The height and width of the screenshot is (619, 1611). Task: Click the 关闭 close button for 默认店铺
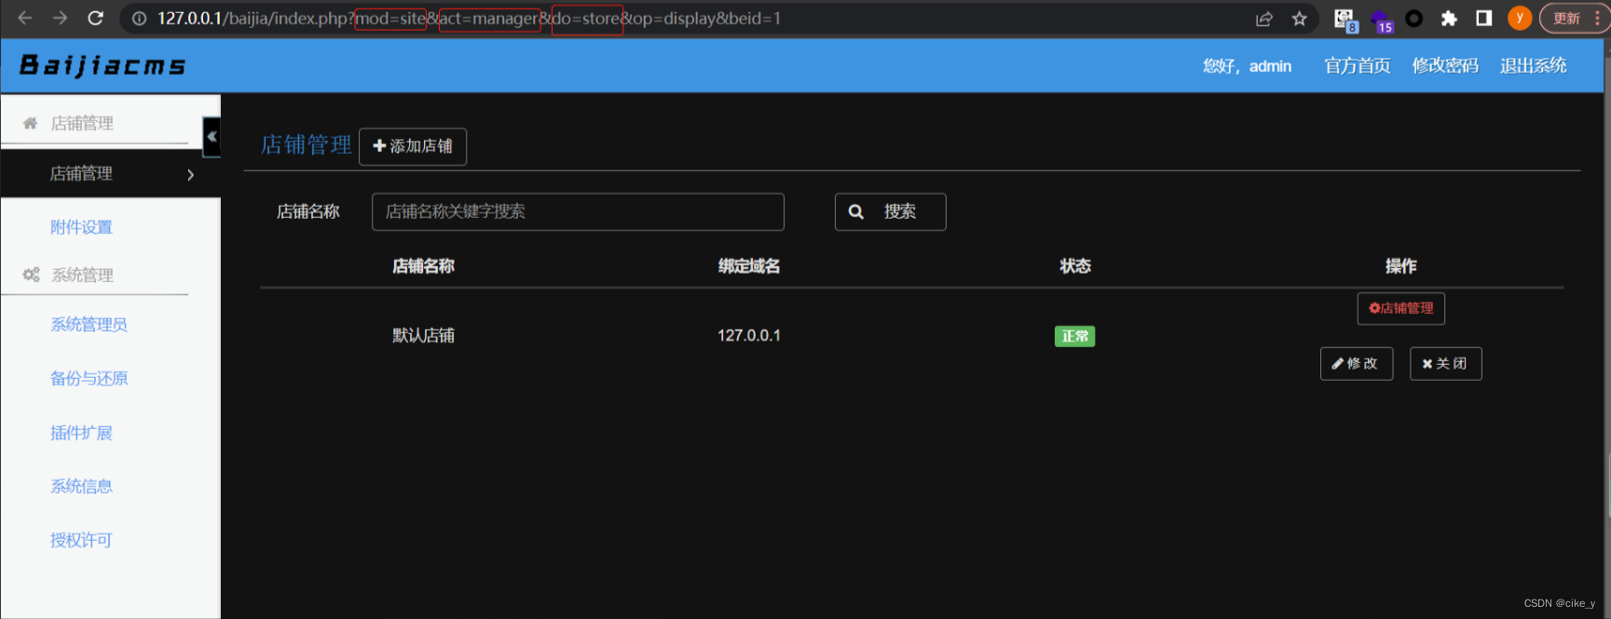(x=1445, y=363)
